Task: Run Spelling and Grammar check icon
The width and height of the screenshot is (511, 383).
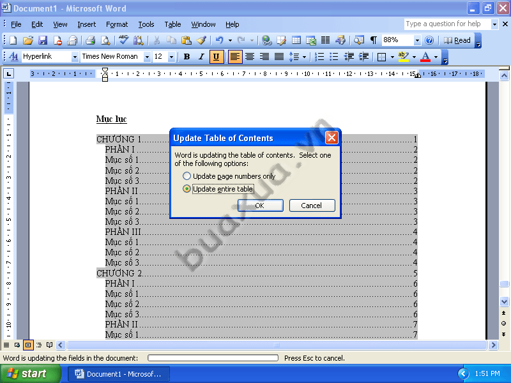Action: click(123, 40)
